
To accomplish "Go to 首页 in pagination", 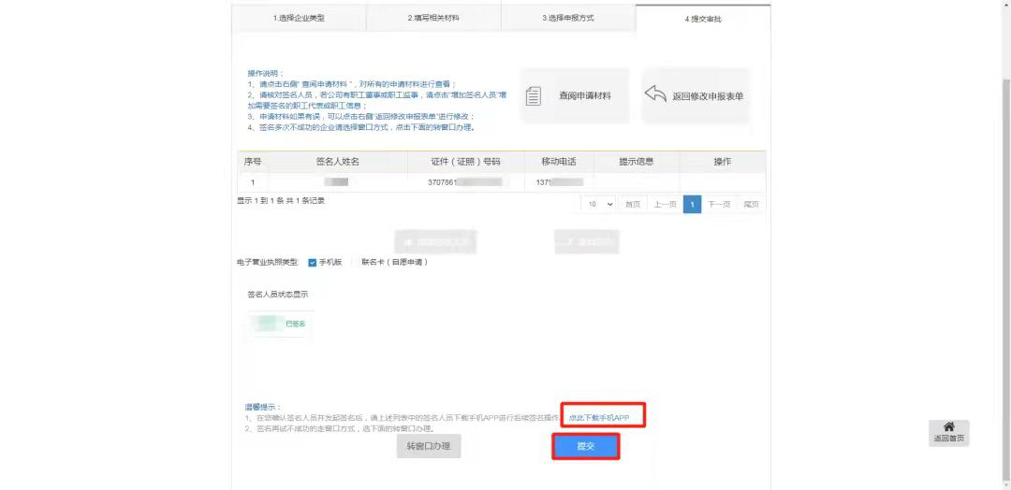I will click(x=633, y=204).
